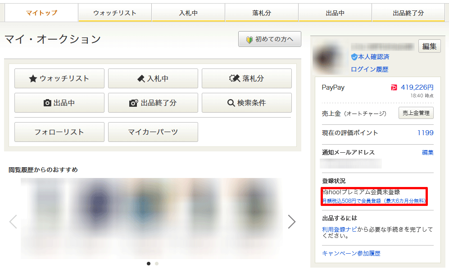Image resolution: width=449 pixels, height=269 pixels.
Task: Select the first carousel page dot
Action: point(149,263)
